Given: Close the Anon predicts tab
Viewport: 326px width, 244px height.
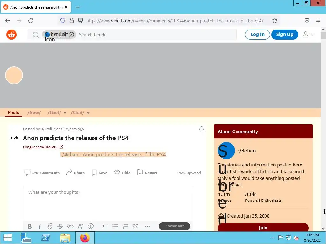Looking at the screenshot, I should [x=66, y=7].
